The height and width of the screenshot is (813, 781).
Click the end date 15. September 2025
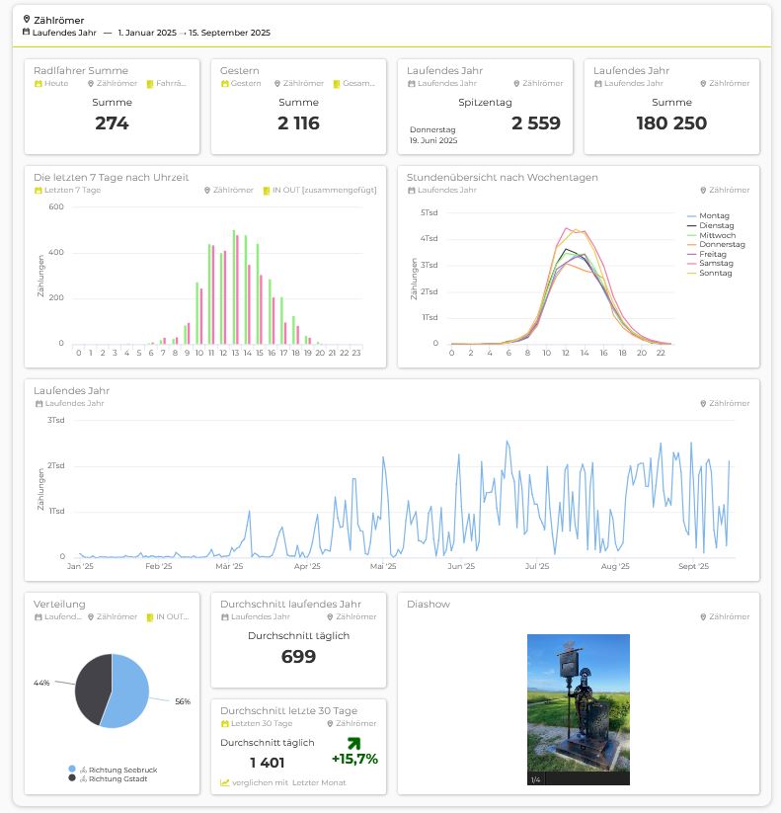click(232, 33)
